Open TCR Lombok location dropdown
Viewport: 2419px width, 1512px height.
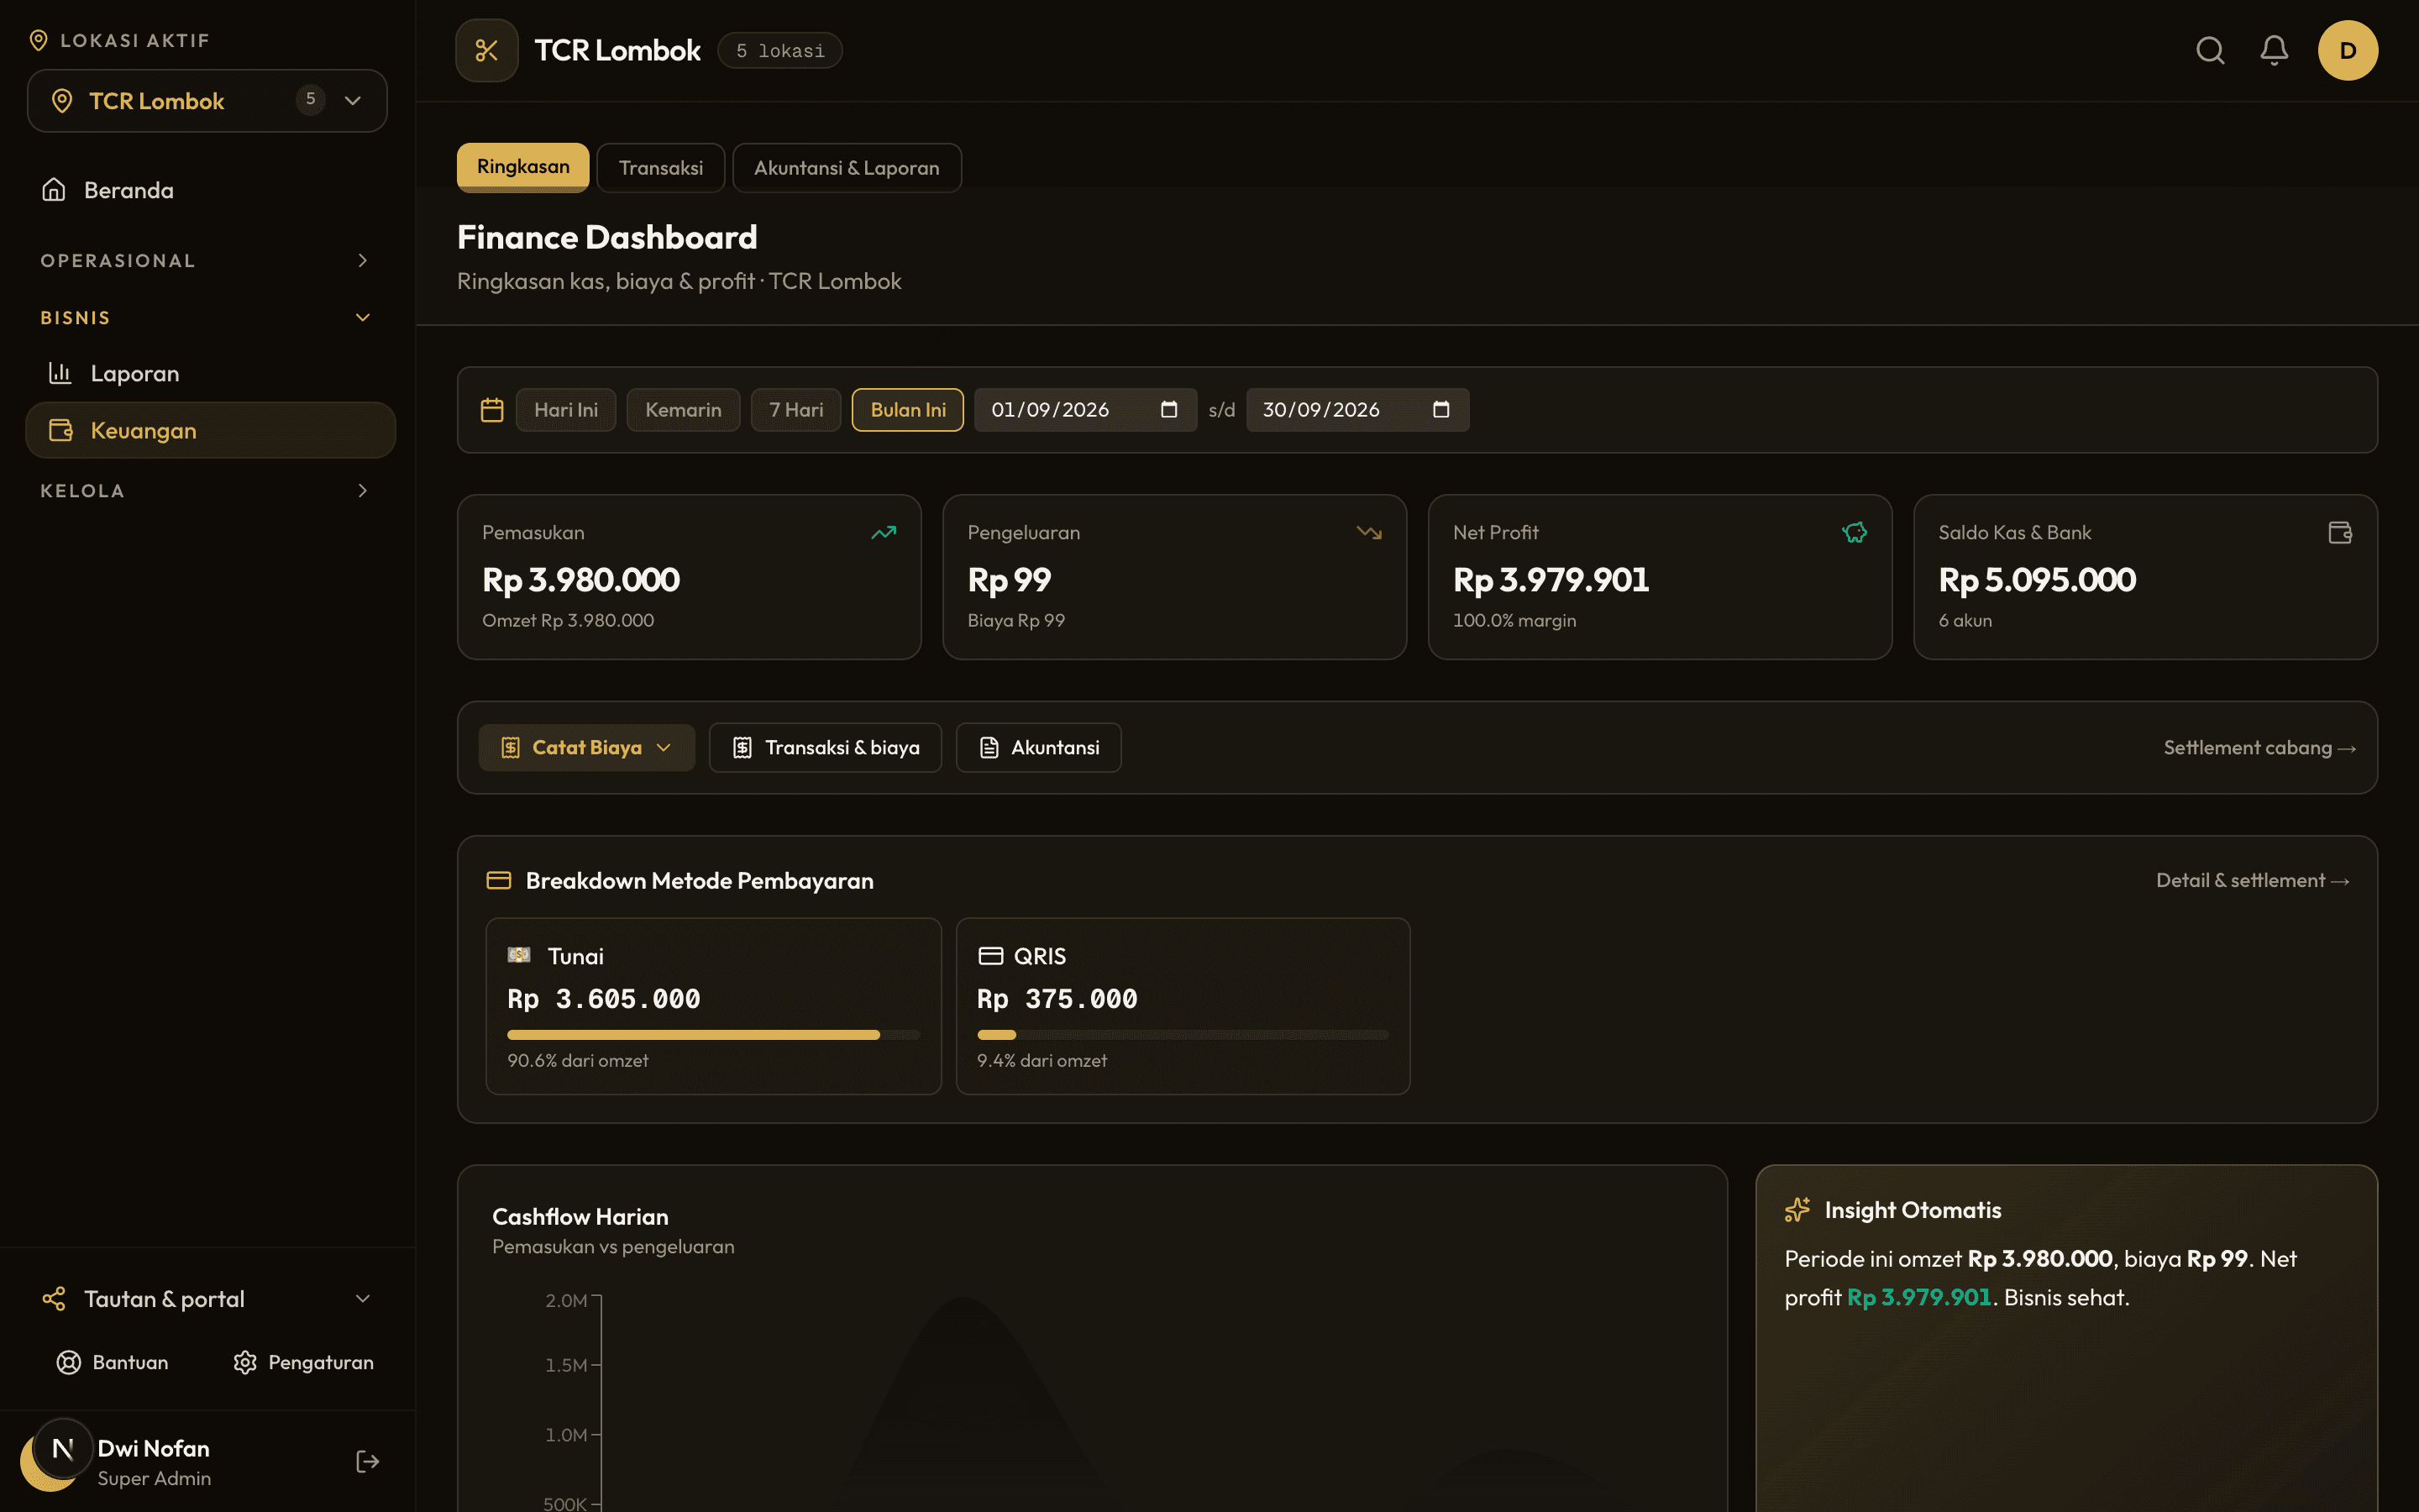click(207, 100)
